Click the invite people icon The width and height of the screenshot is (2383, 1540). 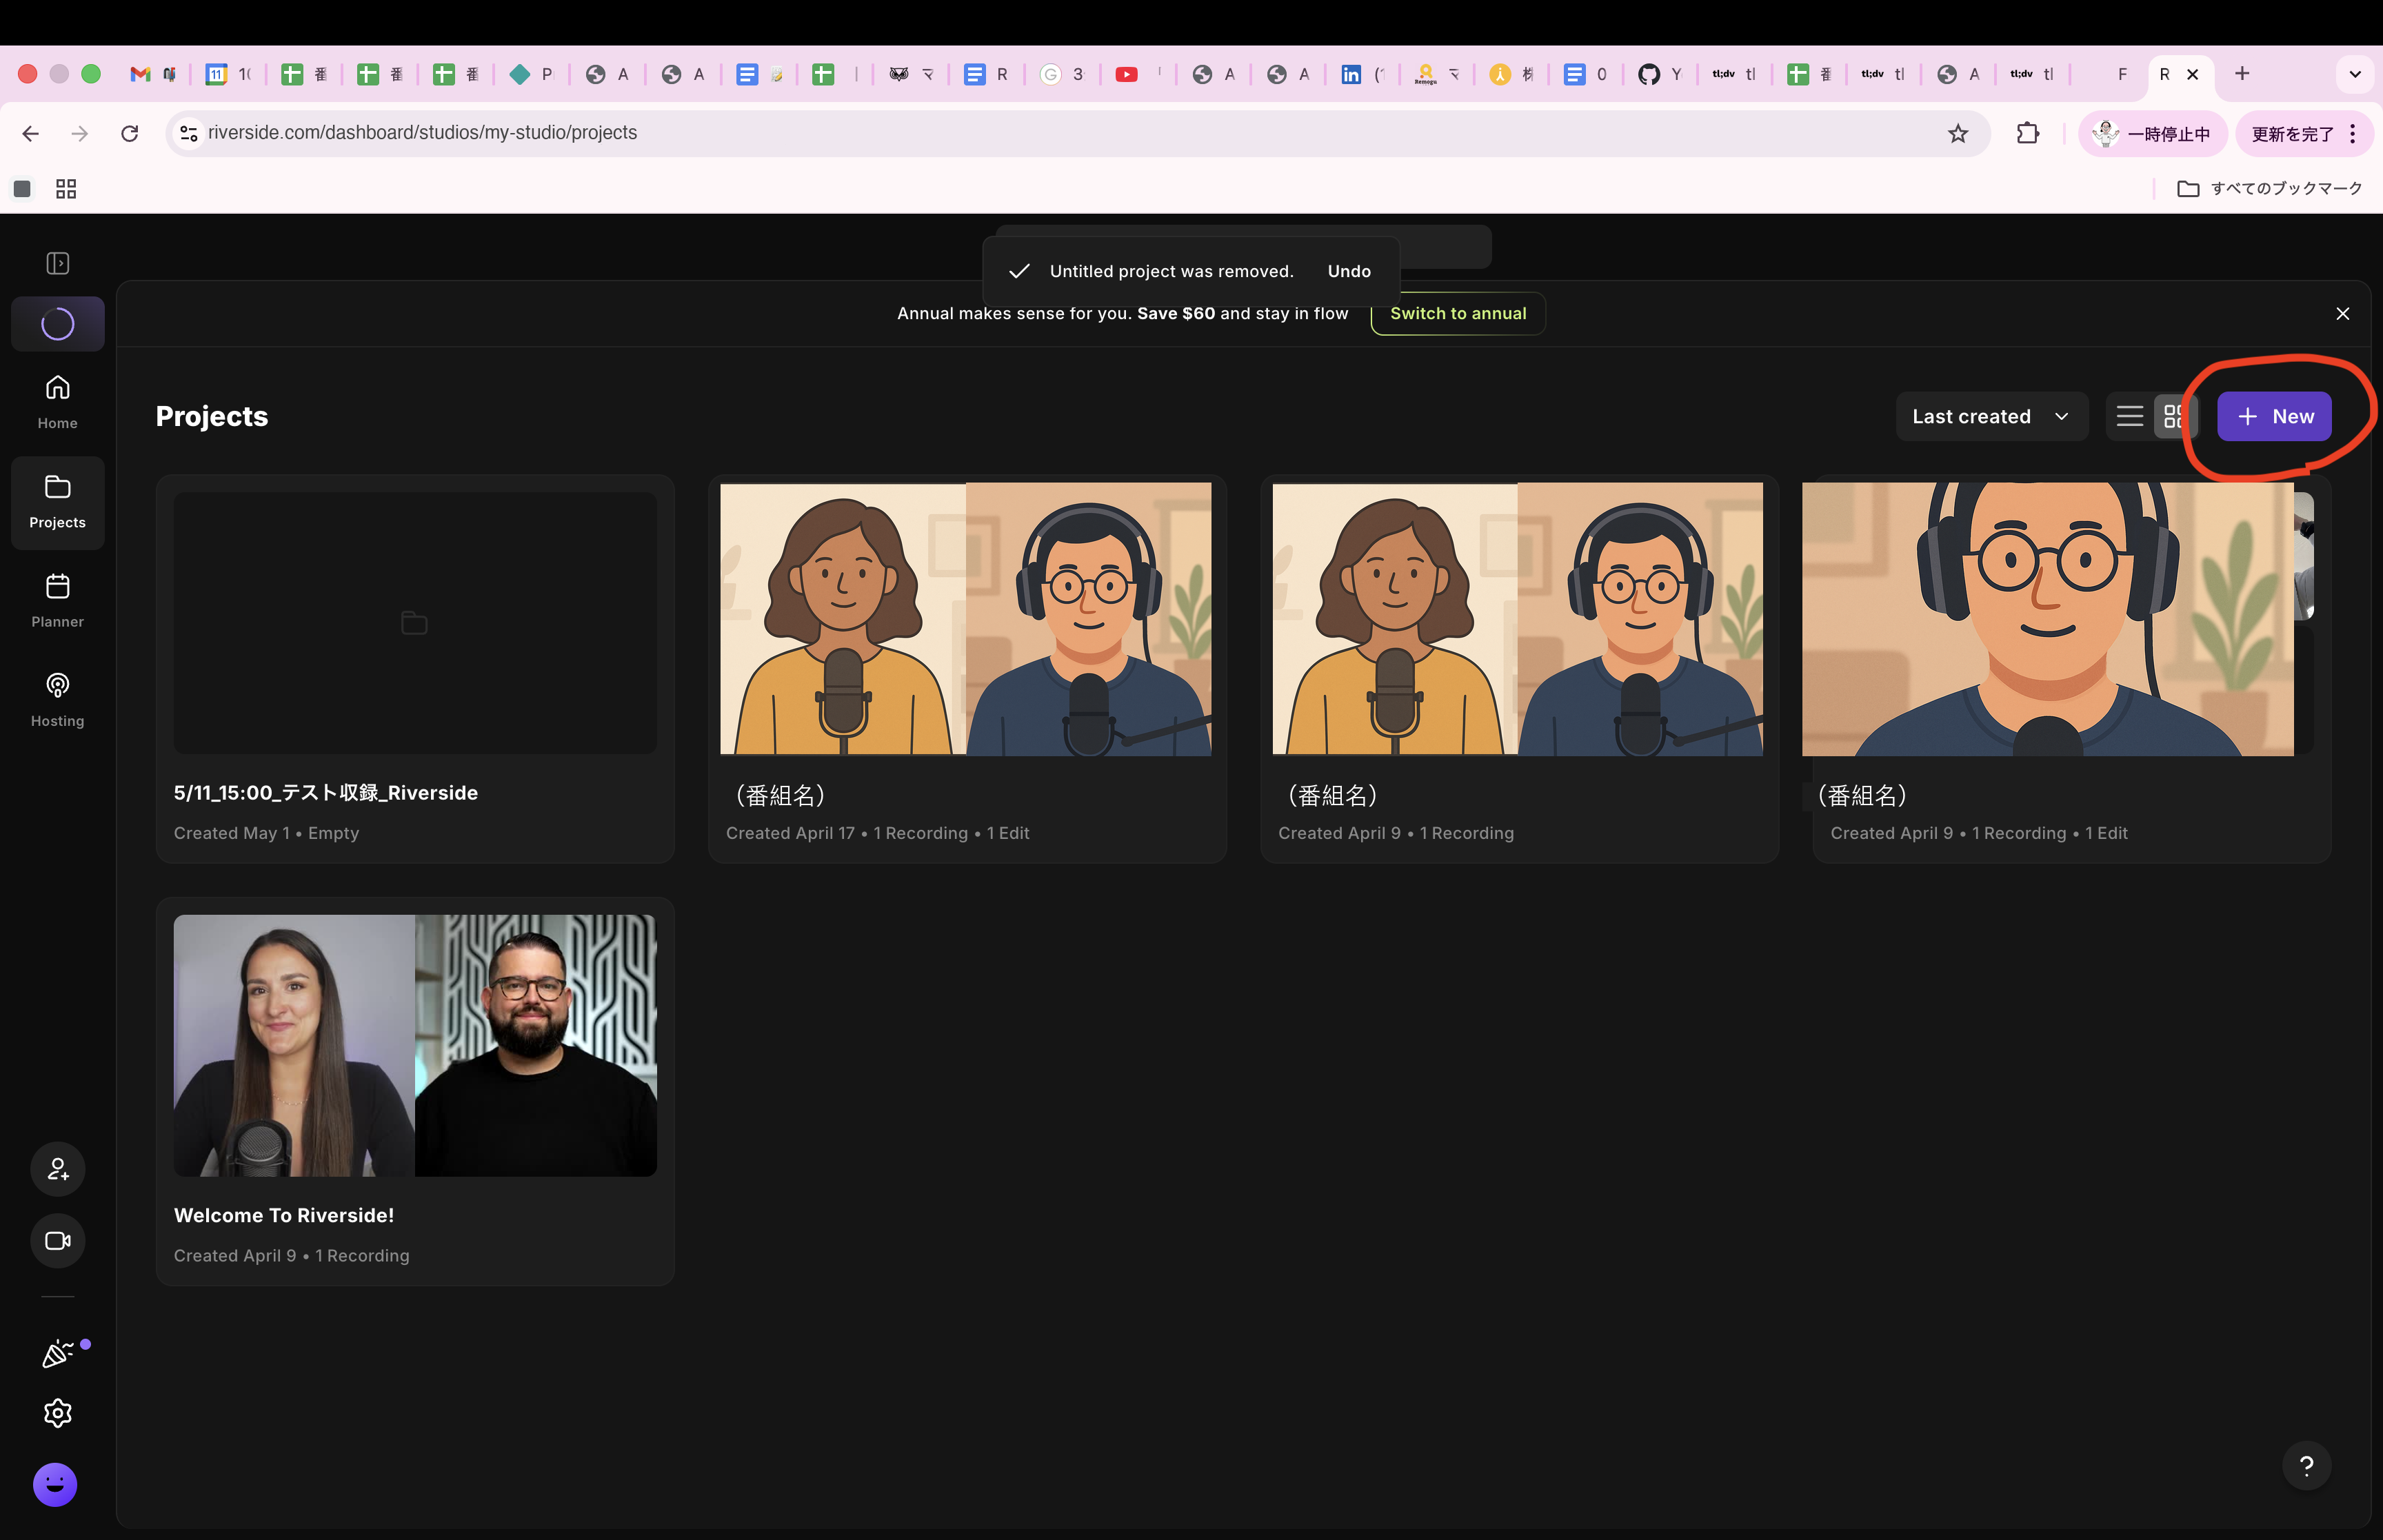[58, 1168]
